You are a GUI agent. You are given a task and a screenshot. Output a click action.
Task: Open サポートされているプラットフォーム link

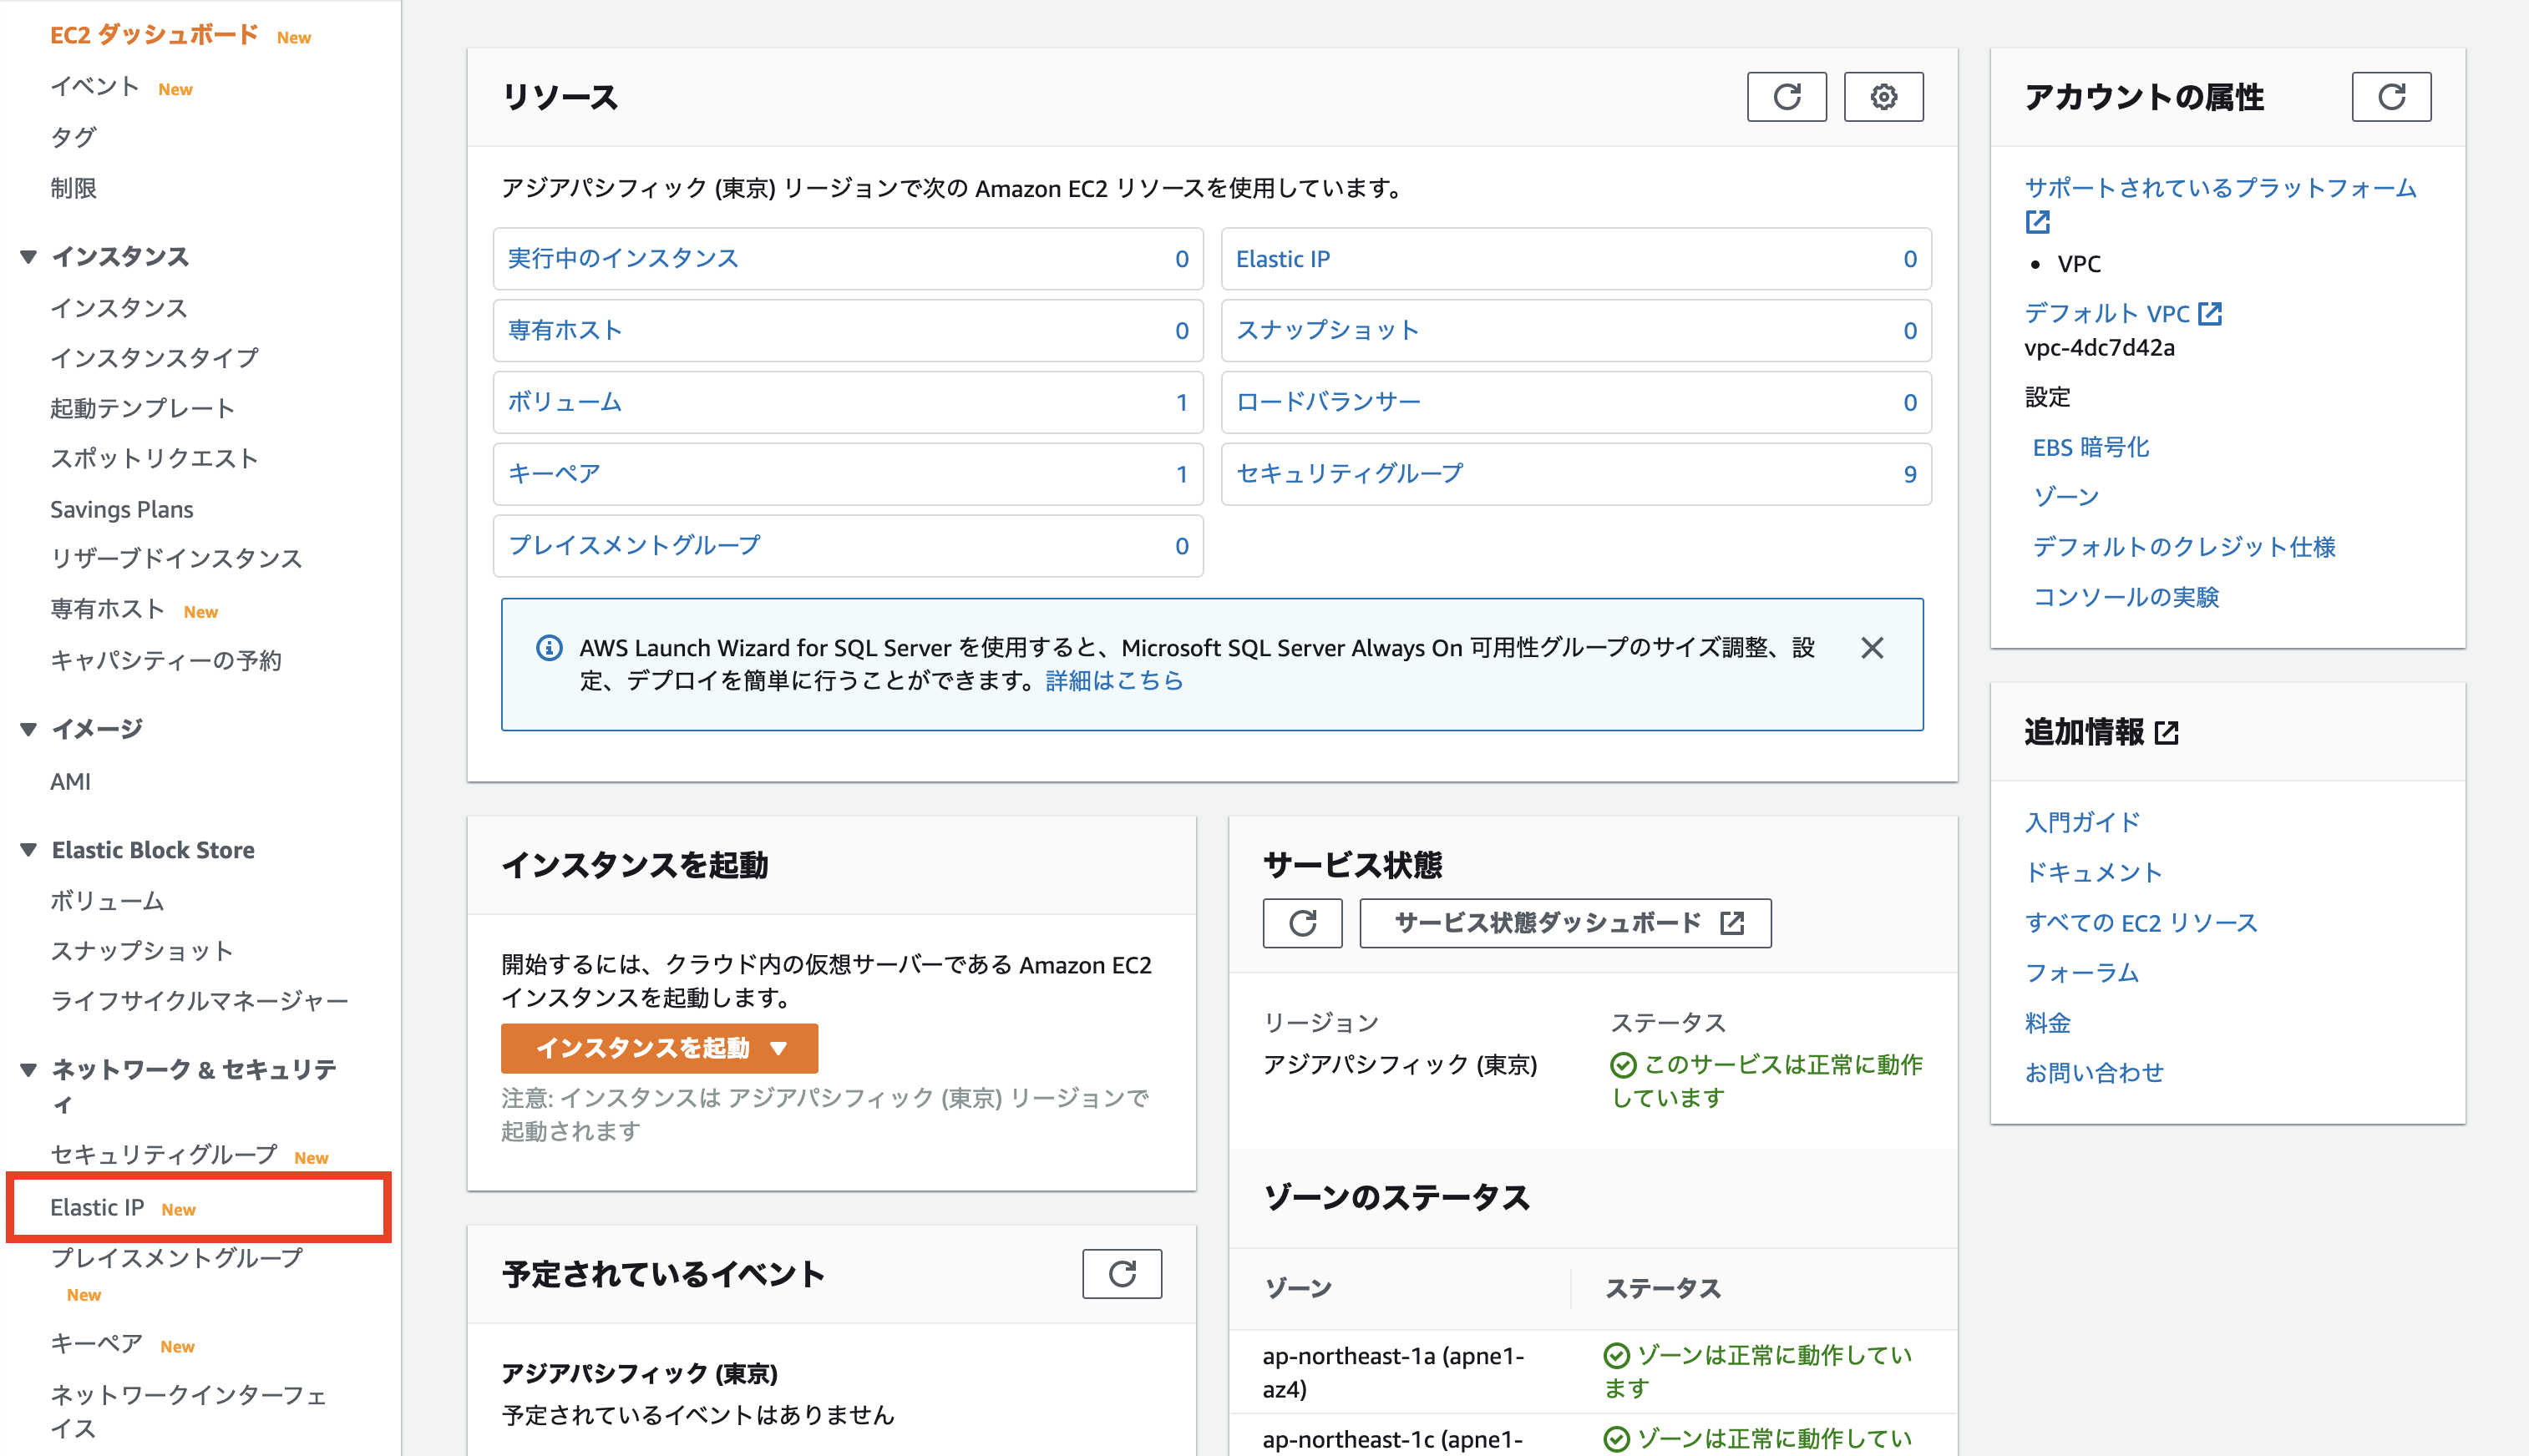(x=2220, y=188)
